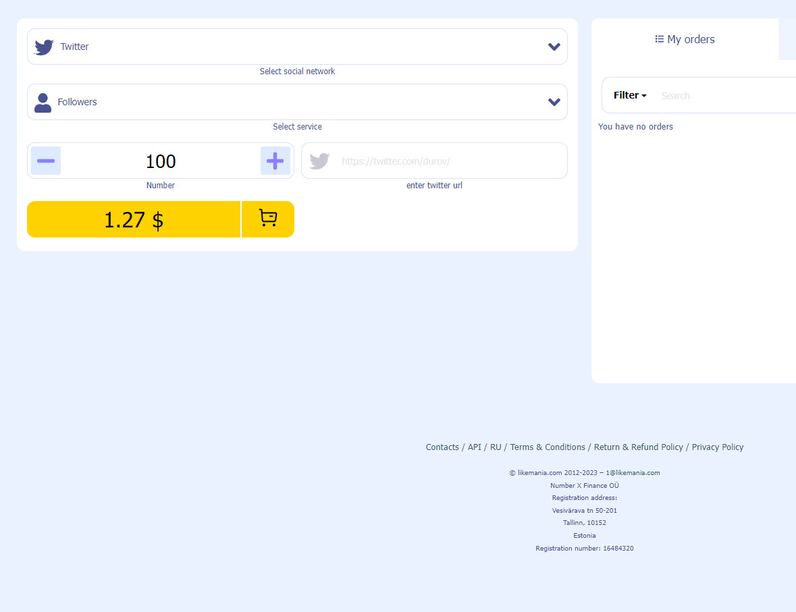Viewport: 796px width, 612px height.
Task: Click the 1.27 $ price button
Action: point(134,219)
